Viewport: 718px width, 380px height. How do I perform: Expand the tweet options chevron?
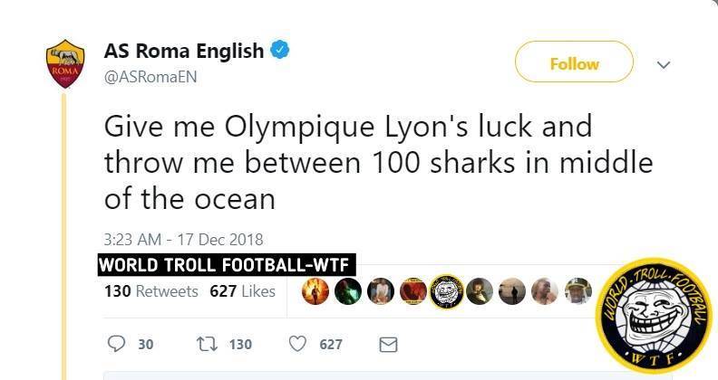(x=664, y=64)
